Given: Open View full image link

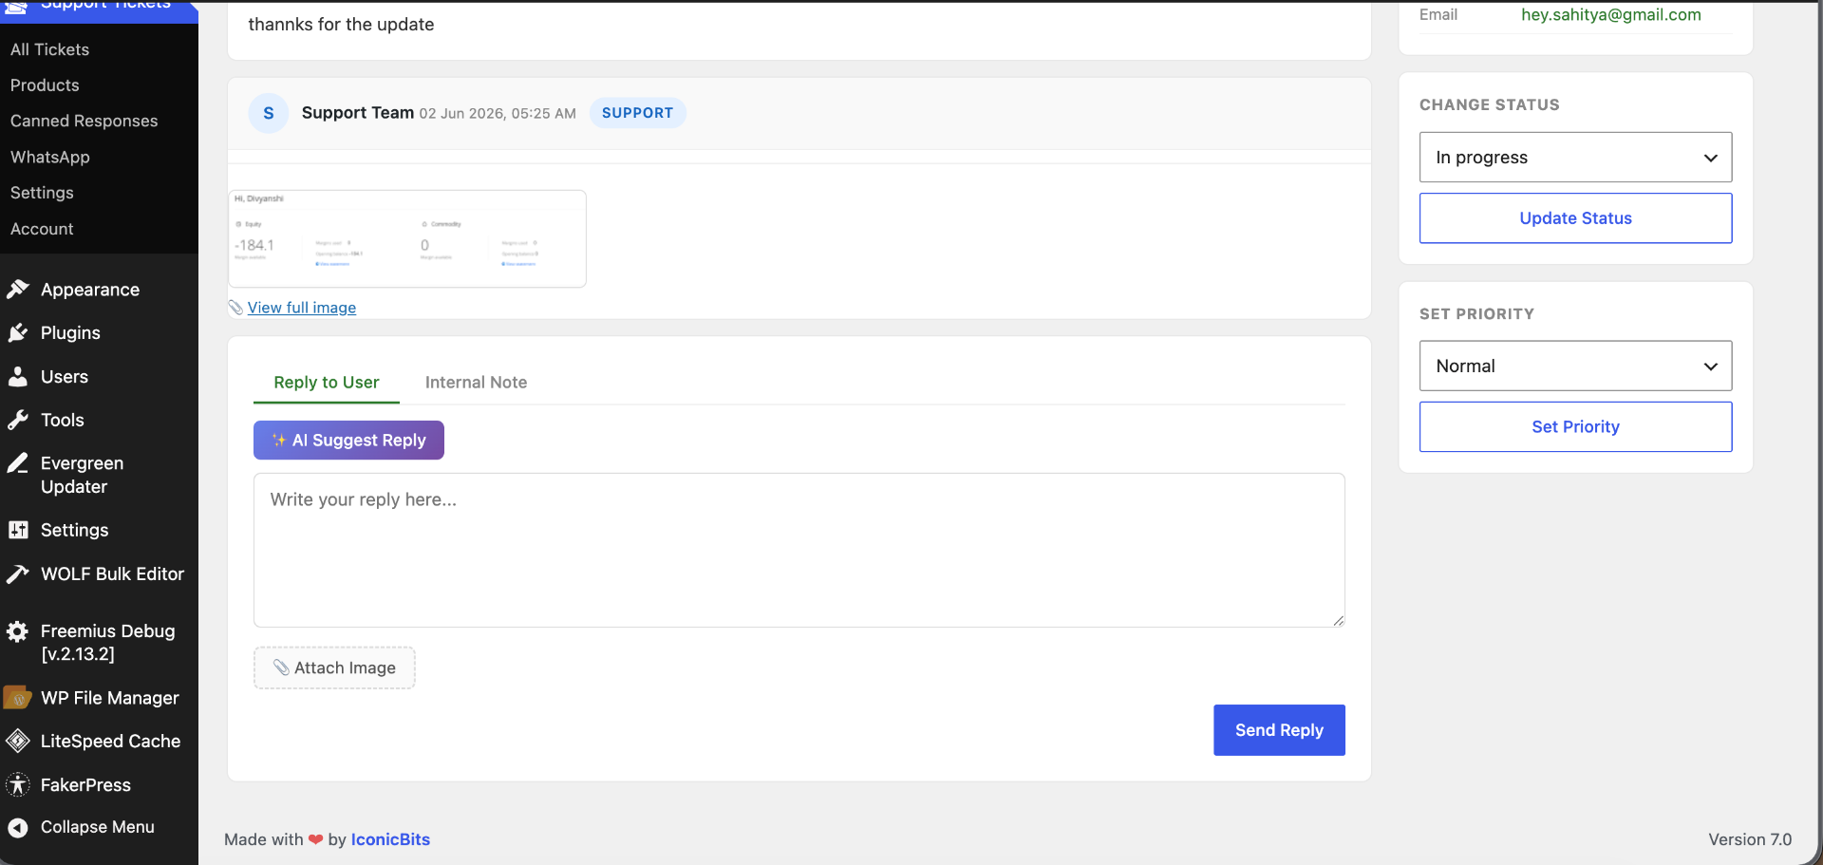Looking at the screenshot, I should (302, 308).
